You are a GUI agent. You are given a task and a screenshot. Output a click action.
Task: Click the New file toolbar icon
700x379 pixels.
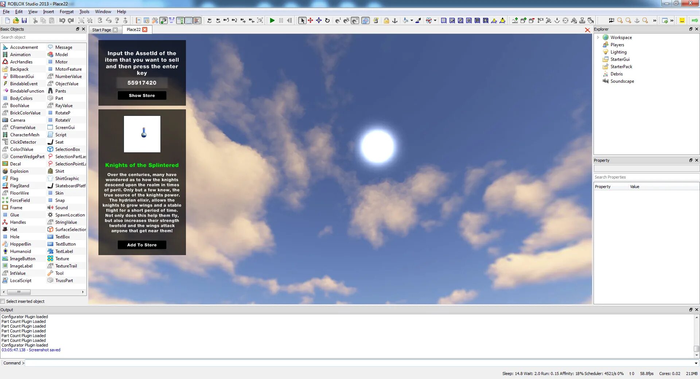(7, 21)
